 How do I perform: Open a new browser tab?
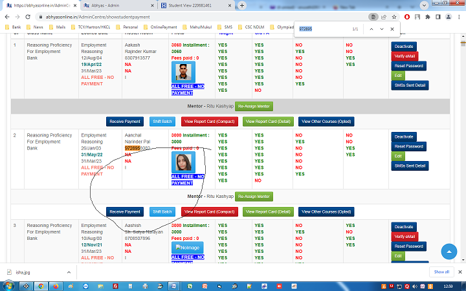pos(241,5)
